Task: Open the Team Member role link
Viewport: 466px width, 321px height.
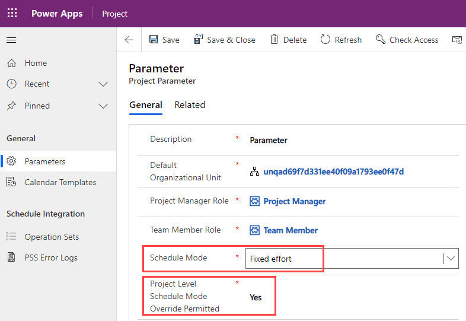Action: coord(291,230)
